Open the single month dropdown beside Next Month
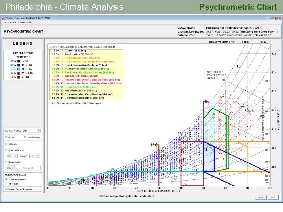283x212 pixels. [x=11, y=168]
